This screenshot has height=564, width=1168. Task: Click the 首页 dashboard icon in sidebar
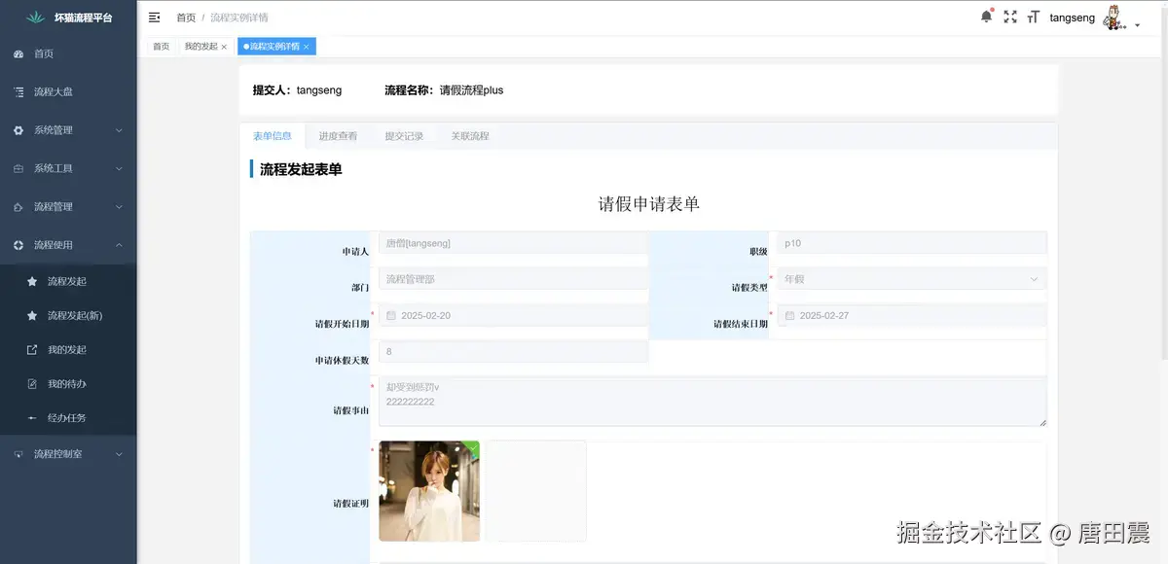[18, 53]
